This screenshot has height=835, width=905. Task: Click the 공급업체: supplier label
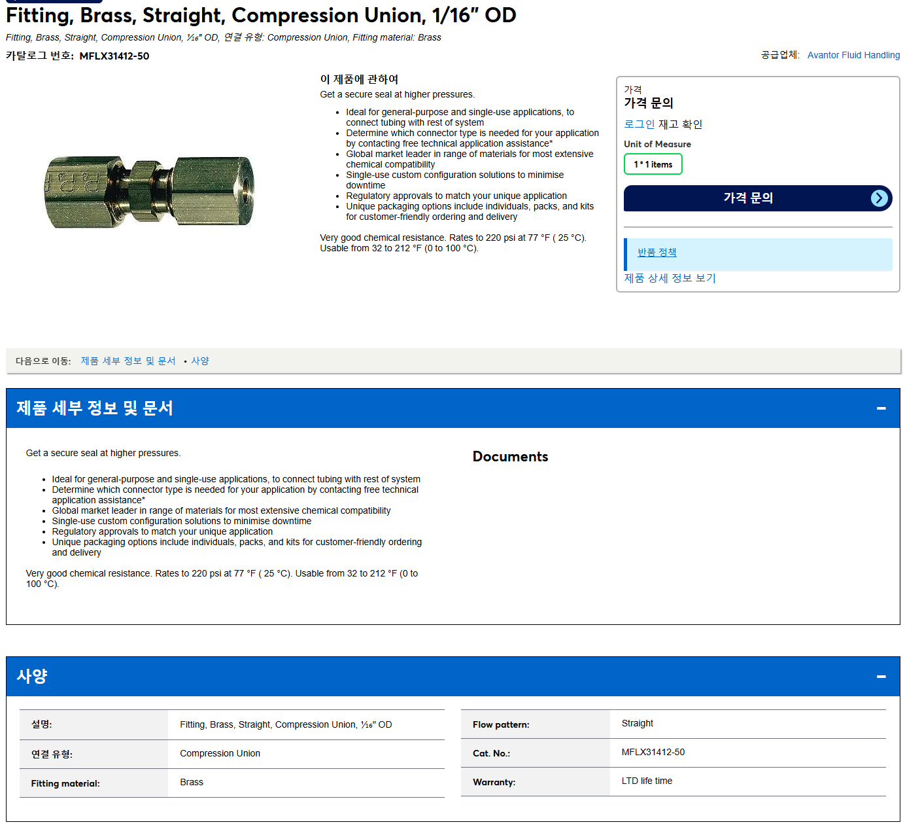pyautogui.click(x=780, y=55)
